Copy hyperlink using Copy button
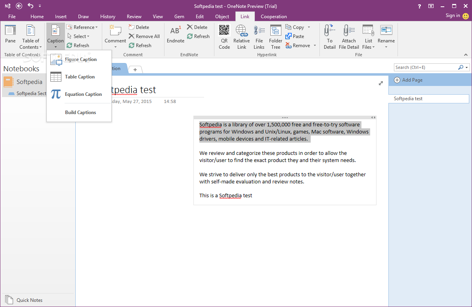Screen dimensions: 472x307 coord(295,27)
